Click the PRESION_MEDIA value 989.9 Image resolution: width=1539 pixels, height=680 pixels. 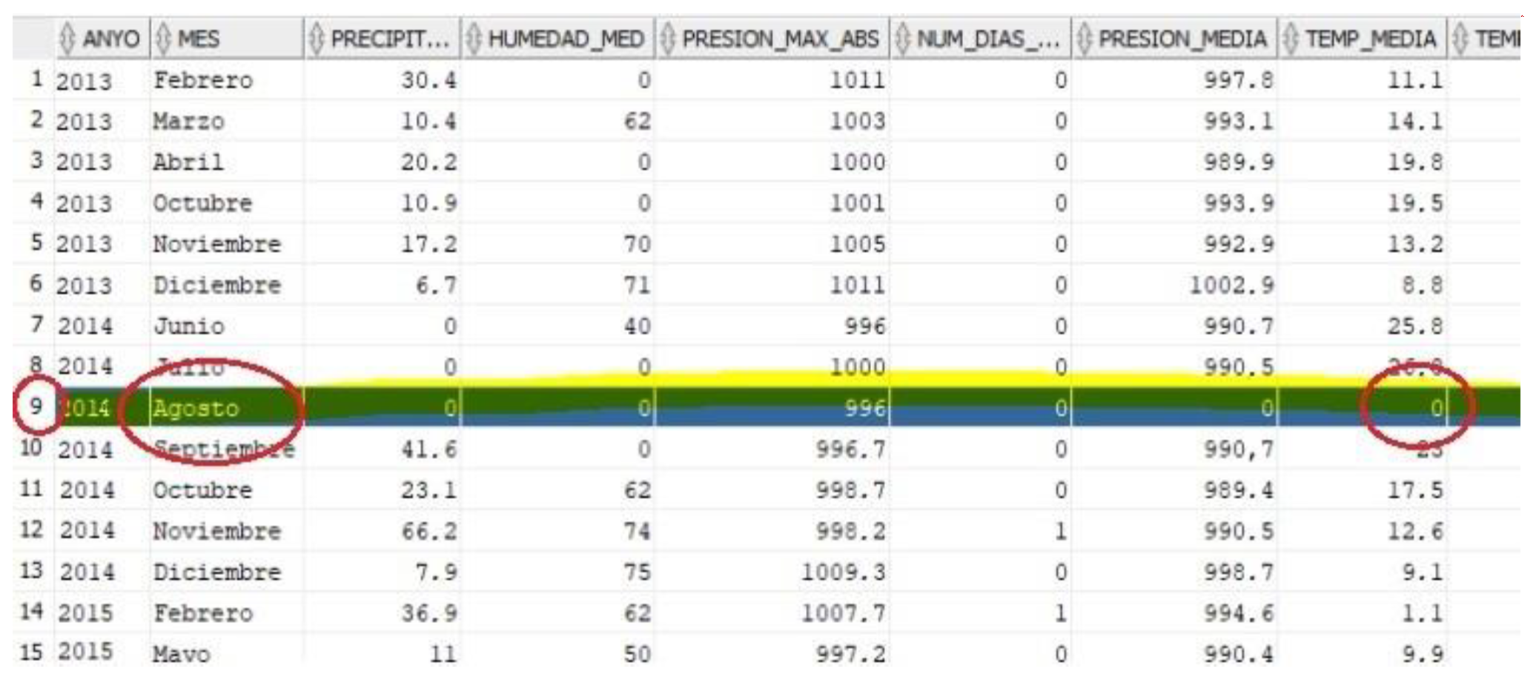point(1239,162)
